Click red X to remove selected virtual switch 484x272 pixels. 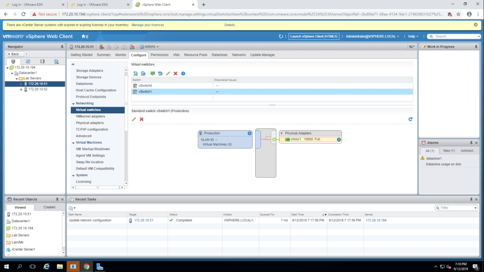click(175, 74)
